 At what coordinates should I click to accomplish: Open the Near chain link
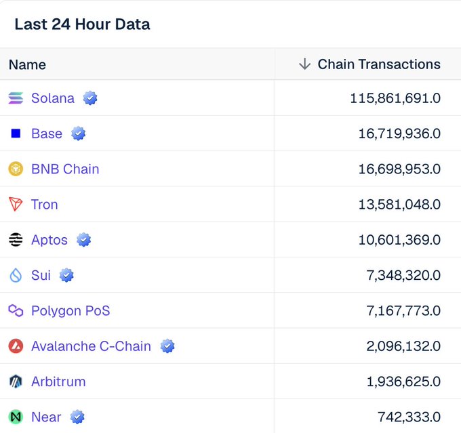[46, 417]
